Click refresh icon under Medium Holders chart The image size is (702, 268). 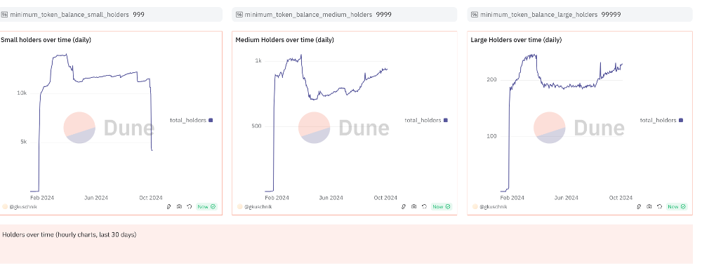424,207
